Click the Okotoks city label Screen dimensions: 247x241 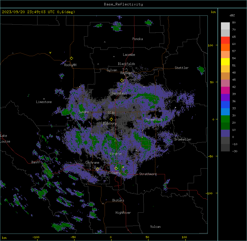(118, 200)
